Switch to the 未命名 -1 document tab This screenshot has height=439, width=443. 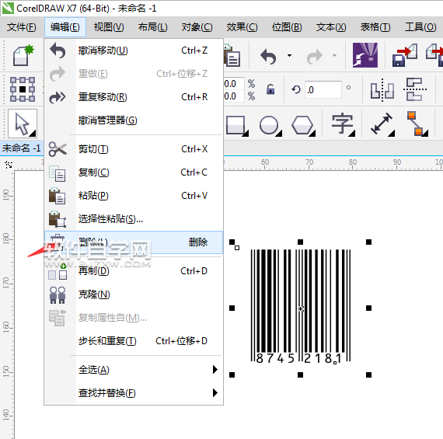click(x=22, y=148)
